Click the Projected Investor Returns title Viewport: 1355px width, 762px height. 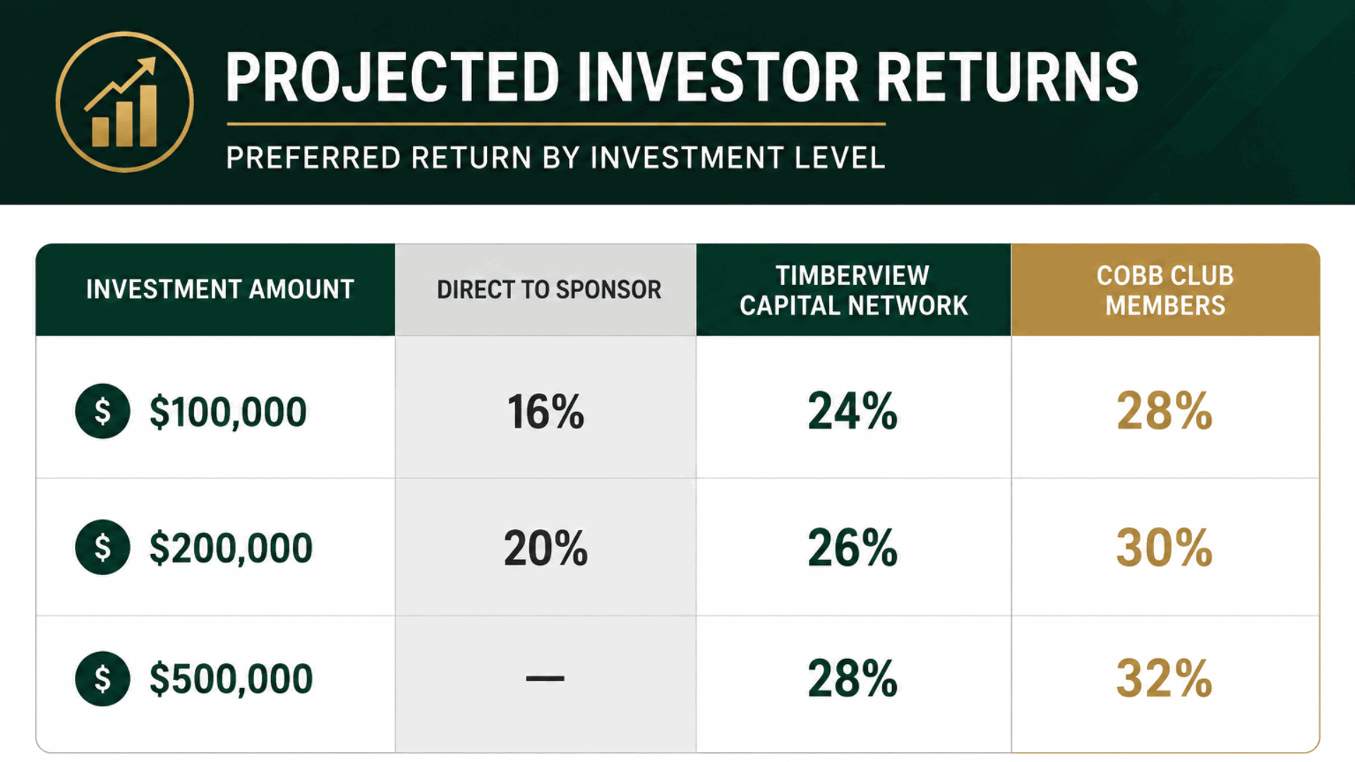(x=682, y=78)
